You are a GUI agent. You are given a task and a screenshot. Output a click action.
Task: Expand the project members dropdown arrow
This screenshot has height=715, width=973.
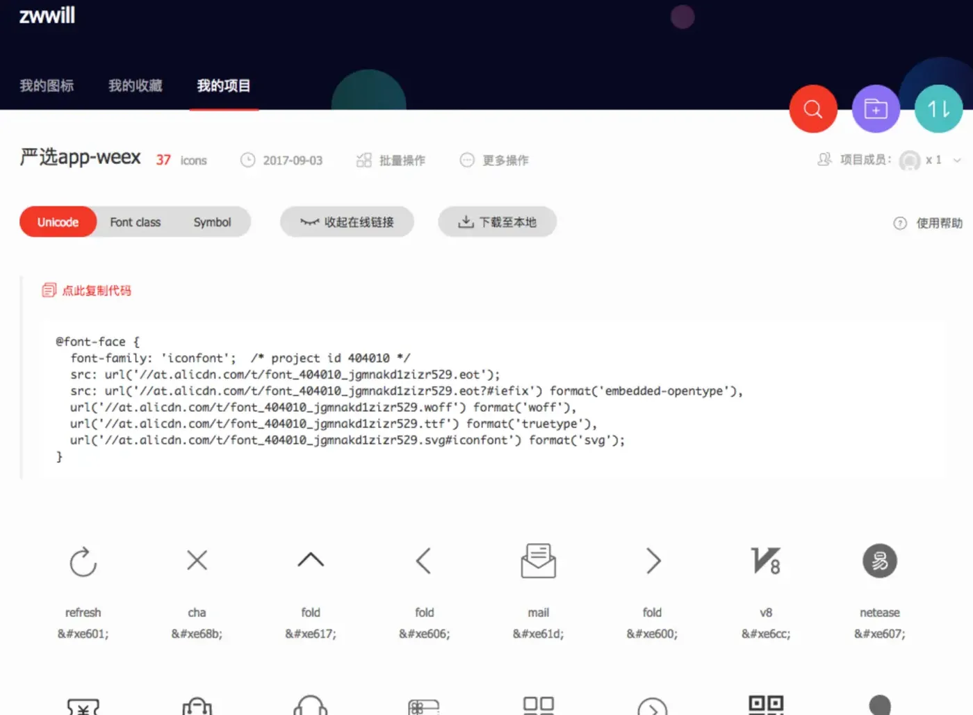(957, 161)
